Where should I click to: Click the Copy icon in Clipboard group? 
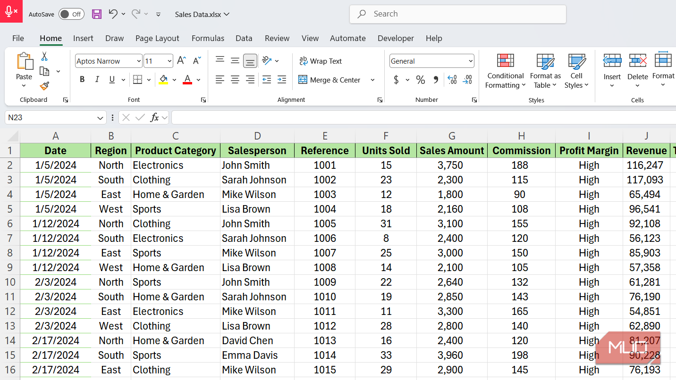[44, 71]
